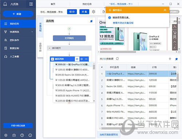Screen dimensions: 182x139
Task: Select the ¥3999.00 OnePlus 8 list item
Action: (x=73, y=64)
